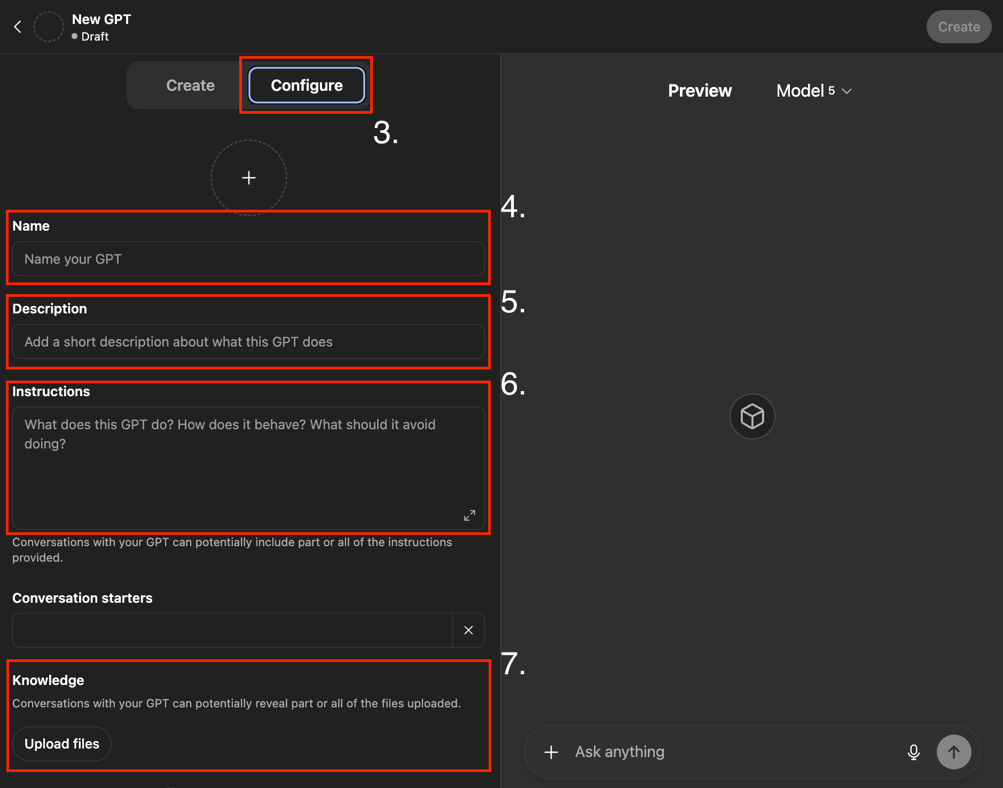1003x788 pixels.
Task: Click the Preview heading
Action: [x=700, y=91]
